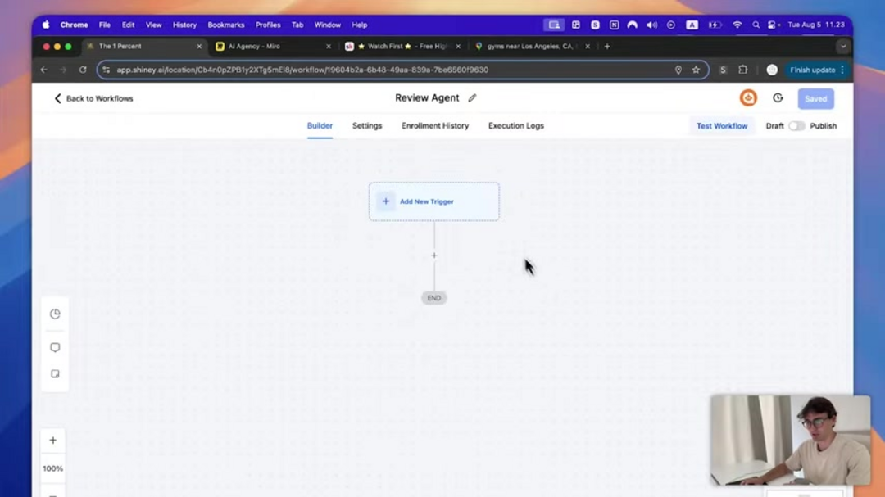Click the comment bubble icon in sidebar
This screenshot has width=885, height=497.
55,347
